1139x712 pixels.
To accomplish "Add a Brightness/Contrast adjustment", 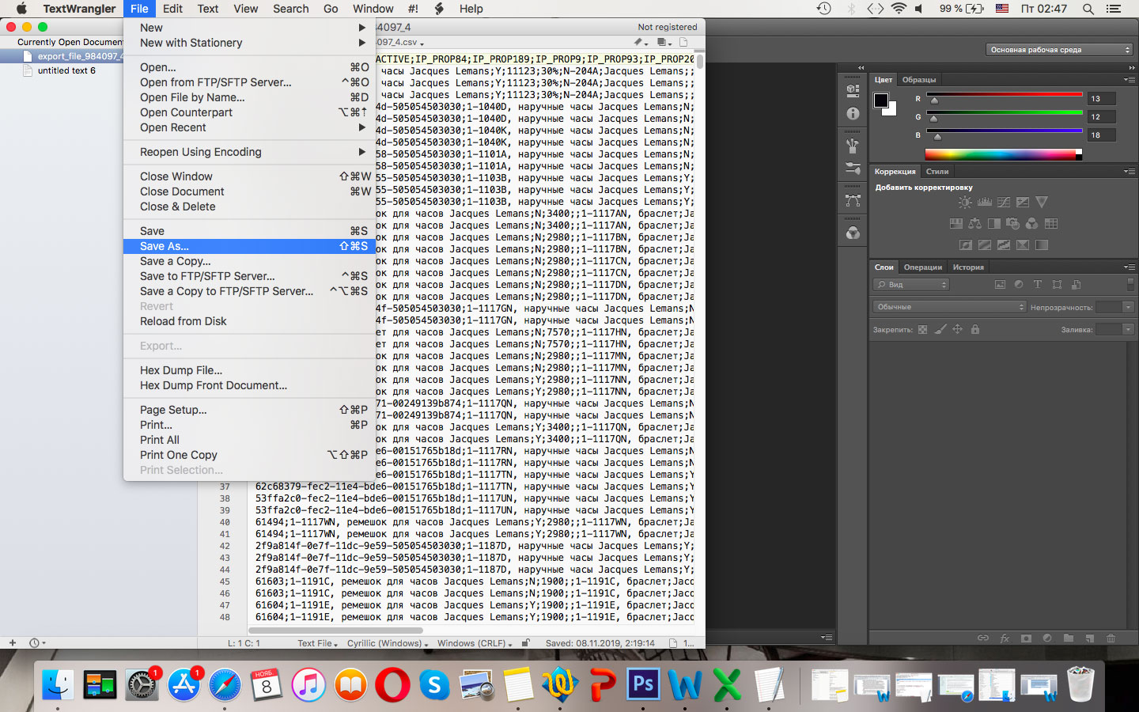I will [965, 203].
